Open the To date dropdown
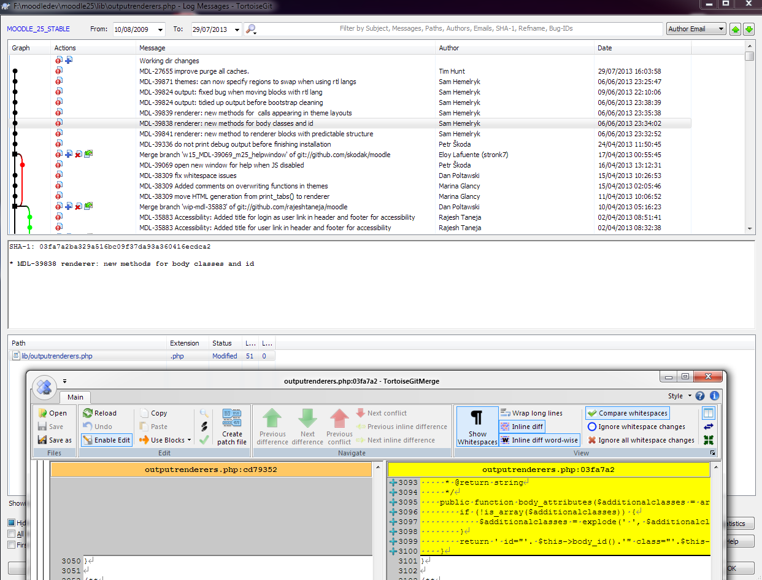The image size is (762, 580). pyautogui.click(x=237, y=29)
